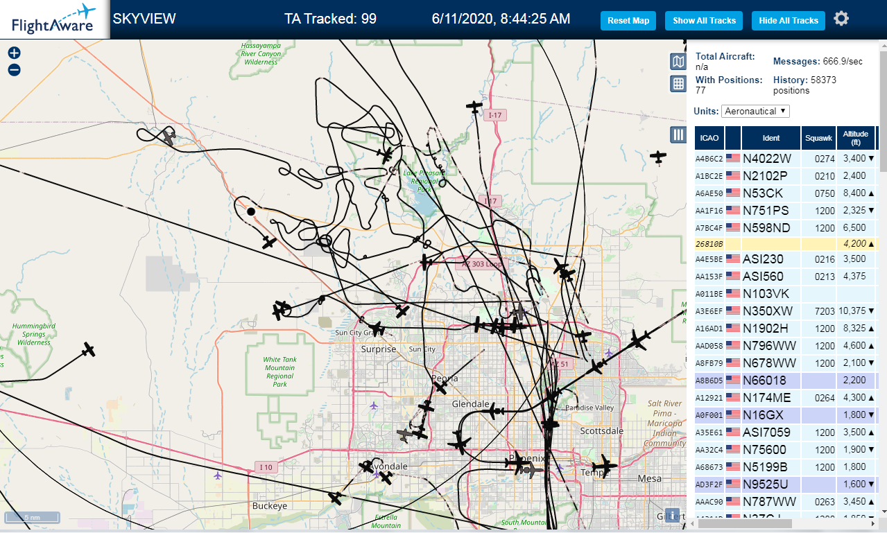Select aircraft row ASI560
Viewport: 887px width, 533px height.
pos(787,277)
